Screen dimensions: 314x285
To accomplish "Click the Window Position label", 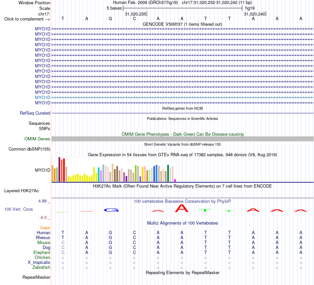I will point(34,3).
